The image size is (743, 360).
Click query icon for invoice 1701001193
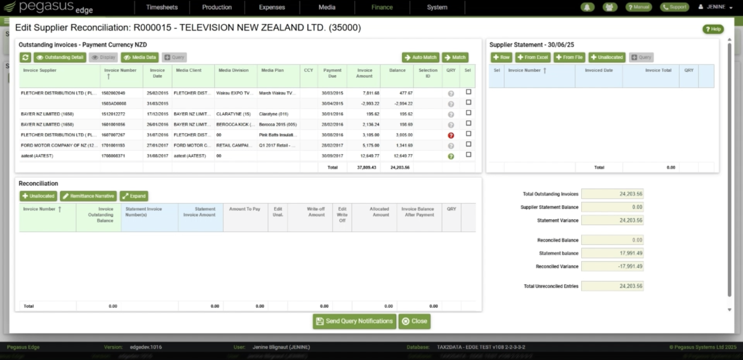(x=451, y=146)
